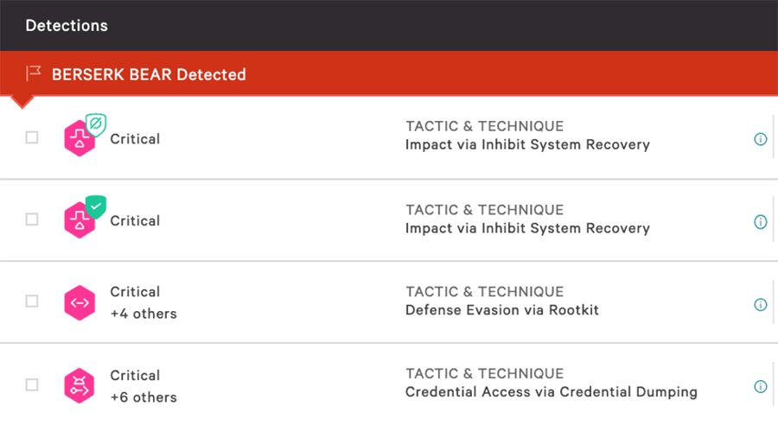Open info icon for Defense Evasion via Rootkit
Viewport: 778px width, 425px height.
click(x=761, y=304)
